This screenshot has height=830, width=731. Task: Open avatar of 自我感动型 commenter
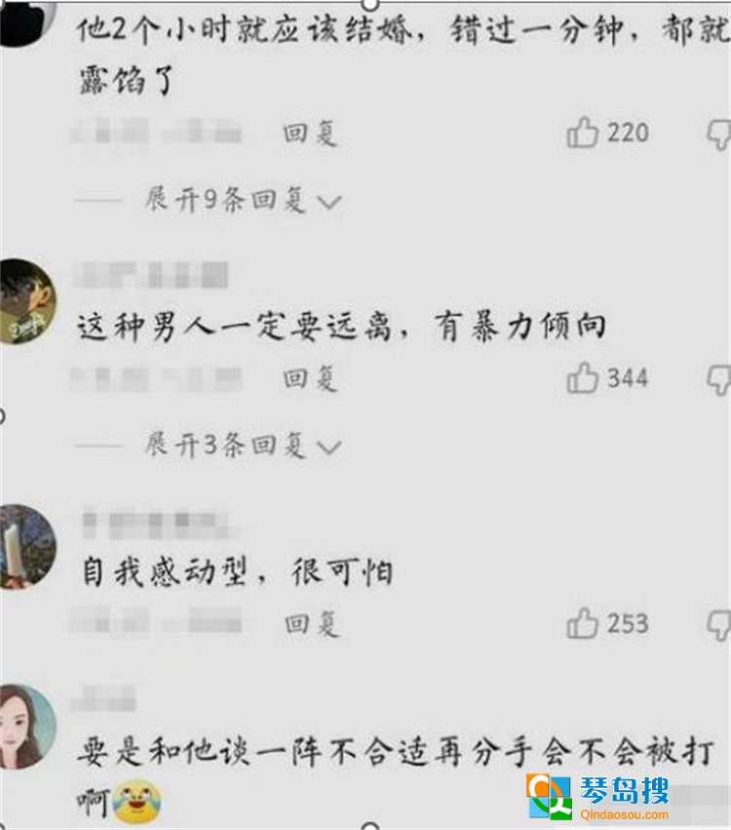(x=26, y=547)
